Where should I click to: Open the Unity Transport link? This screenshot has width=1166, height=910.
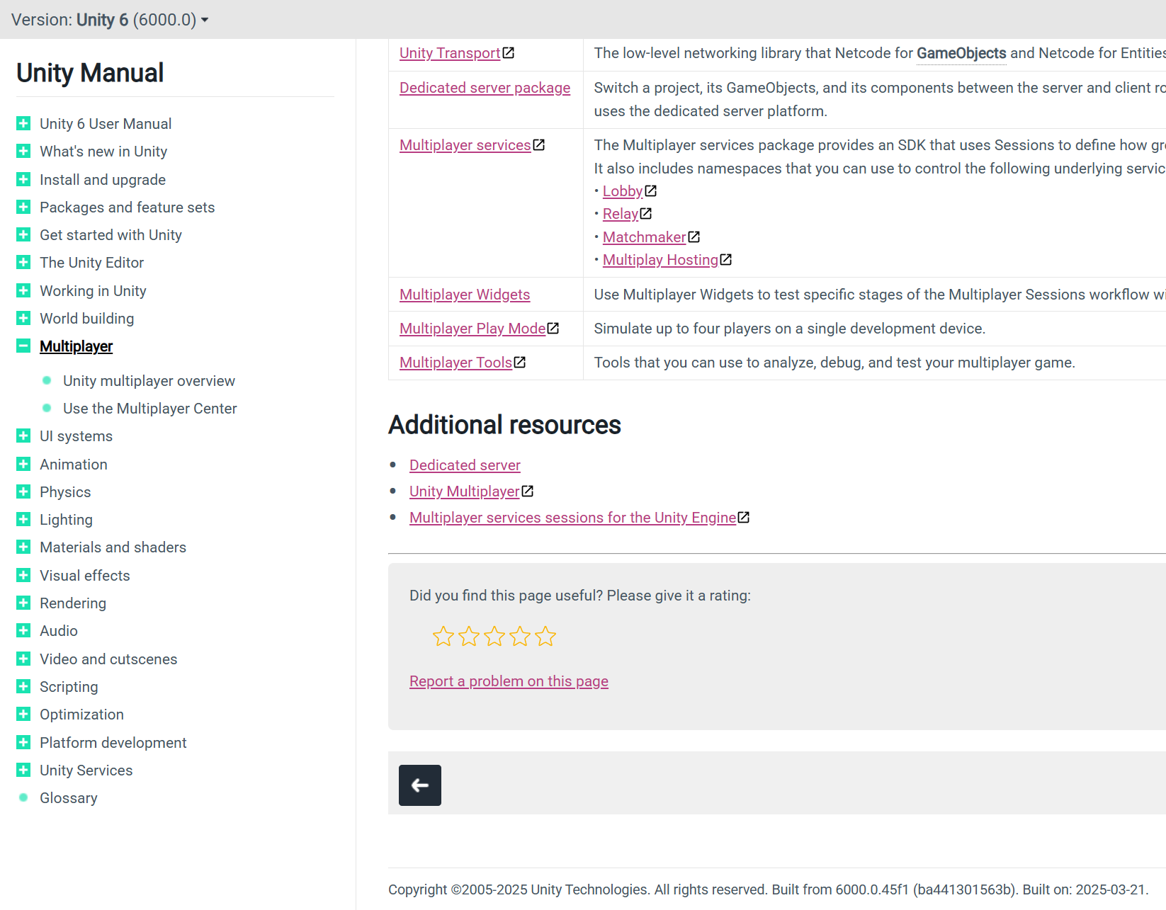(450, 53)
